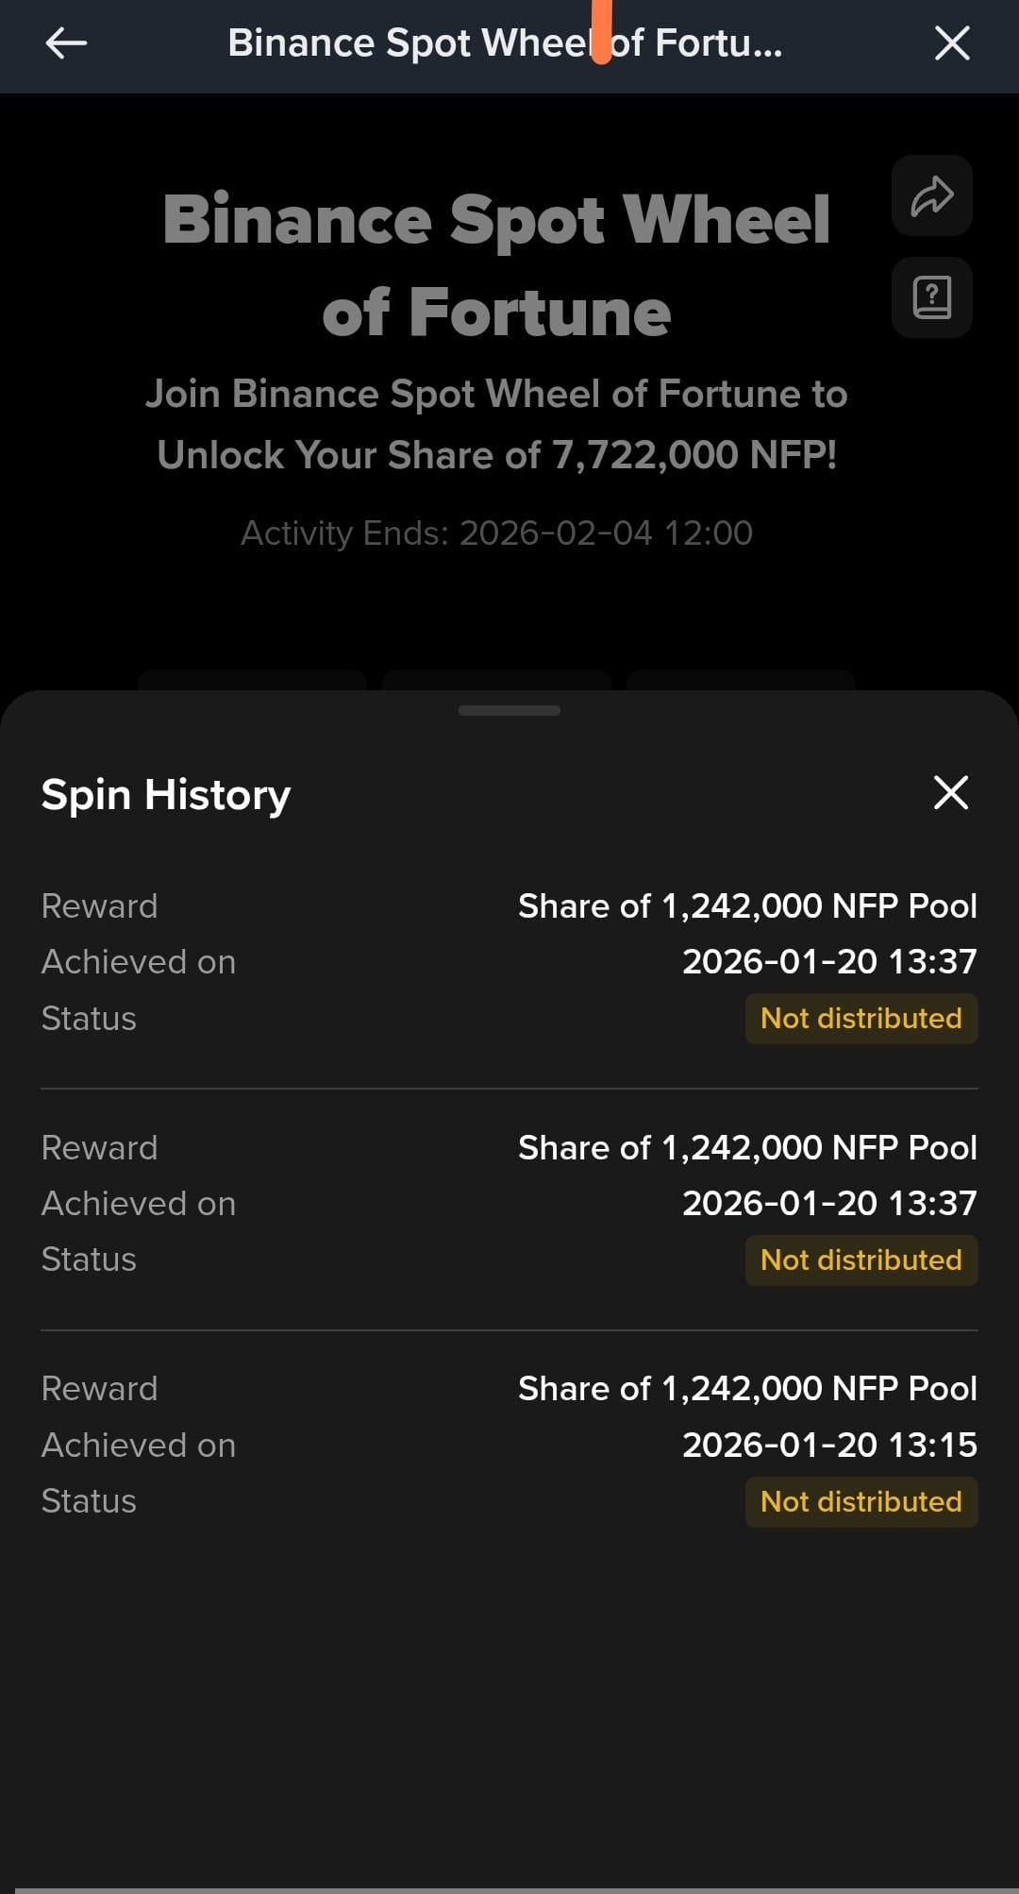Tap the Activity Ends date line
This screenshot has width=1019, height=1894.
coord(496,533)
